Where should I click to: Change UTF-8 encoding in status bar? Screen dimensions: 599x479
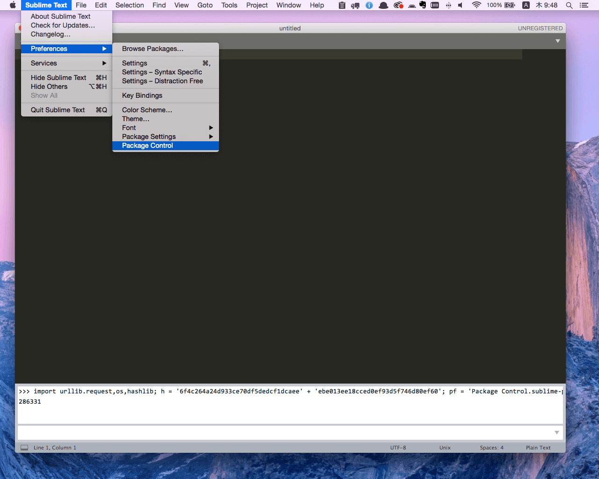click(x=398, y=448)
